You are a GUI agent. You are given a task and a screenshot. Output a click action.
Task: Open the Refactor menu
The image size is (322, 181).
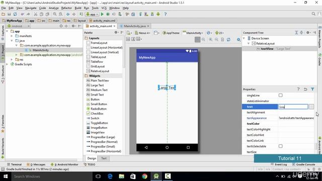pyautogui.click(x=66, y=8)
